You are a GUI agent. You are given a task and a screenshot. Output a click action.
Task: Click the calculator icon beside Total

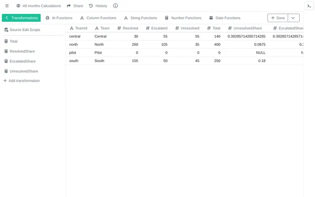pos(6,41)
